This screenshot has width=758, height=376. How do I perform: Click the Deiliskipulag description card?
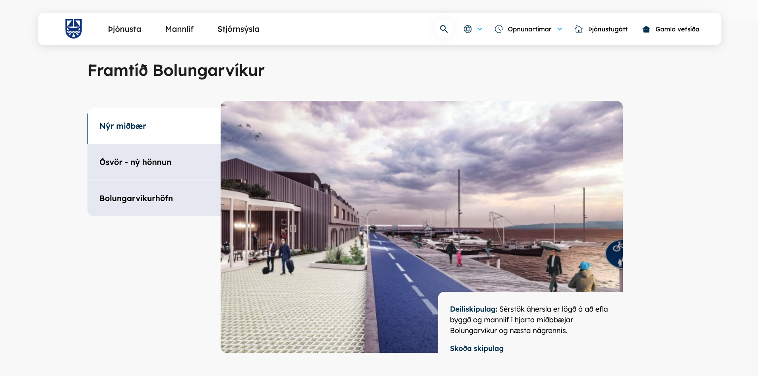530,322
